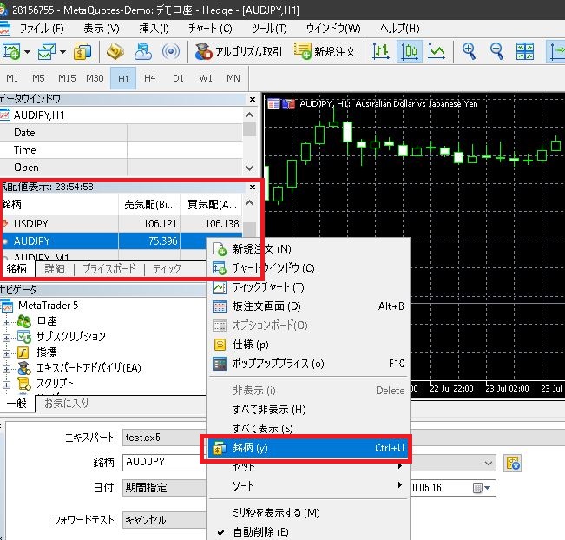Click the new chart toolbar icon
This screenshot has width=565, height=540.
click(x=10, y=51)
